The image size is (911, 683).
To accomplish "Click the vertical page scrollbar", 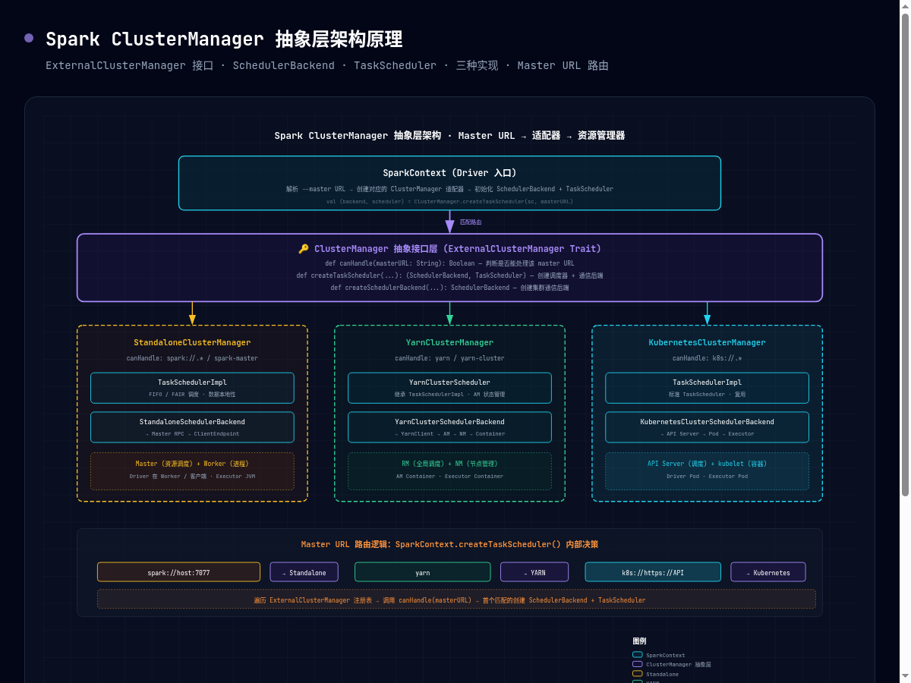I will (x=905, y=341).
